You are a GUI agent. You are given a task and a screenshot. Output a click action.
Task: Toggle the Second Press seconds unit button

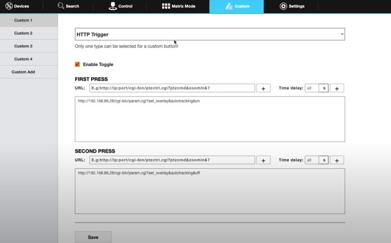click(323, 160)
